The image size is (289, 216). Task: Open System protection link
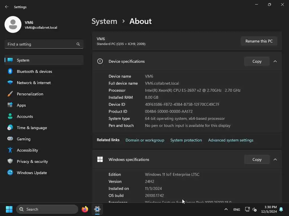[186, 140]
